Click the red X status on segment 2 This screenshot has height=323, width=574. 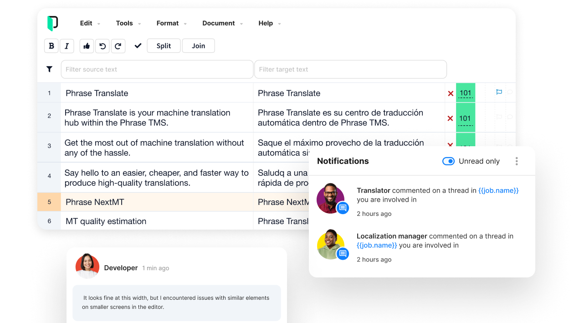(x=450, y=118)
